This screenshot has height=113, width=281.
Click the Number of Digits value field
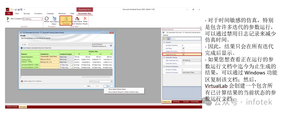point(191,69)
